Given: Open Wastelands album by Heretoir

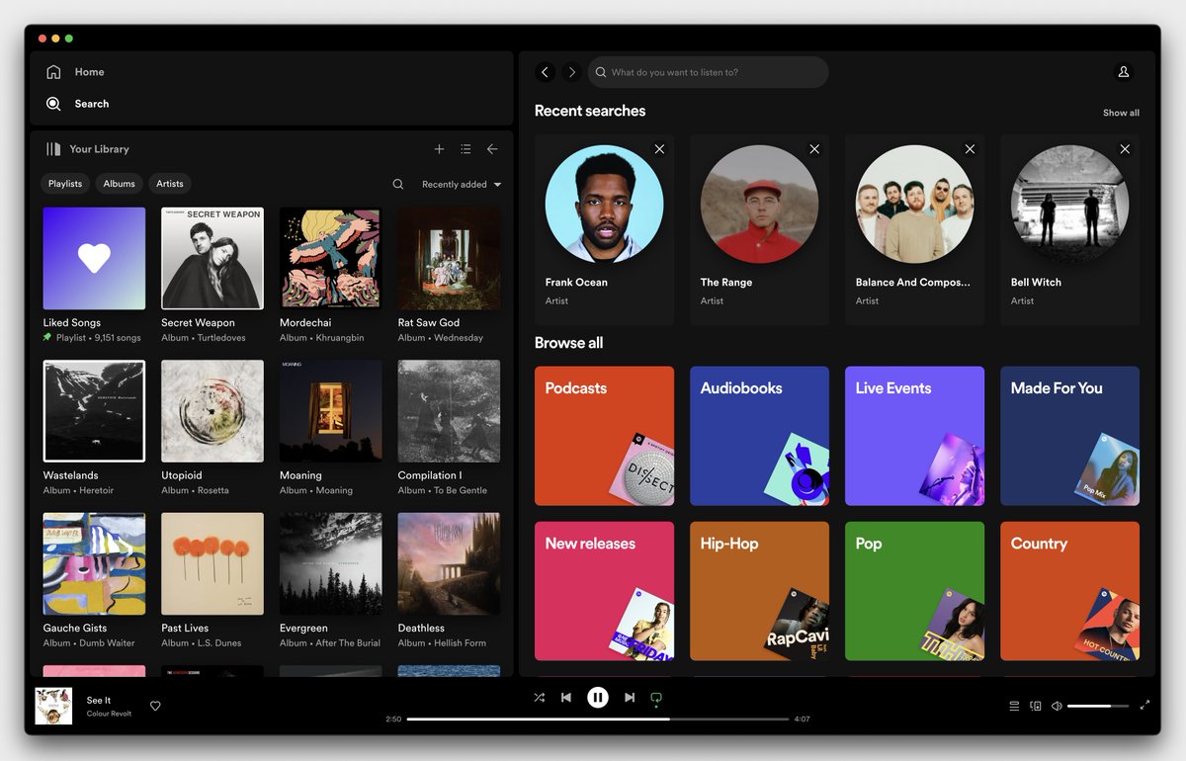Looking at the screenshot, I should [x=94, y=411].
